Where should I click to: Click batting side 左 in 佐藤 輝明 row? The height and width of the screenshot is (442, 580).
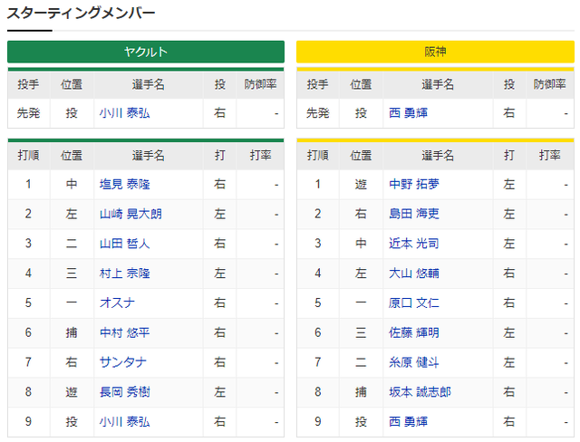tap(509, 332)
